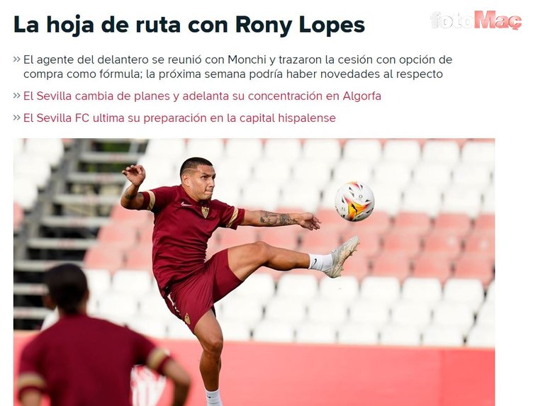The height and width of the screenshot is (406, 533).
Task: Click the player's white raised boot
Action: coord(342,256)
